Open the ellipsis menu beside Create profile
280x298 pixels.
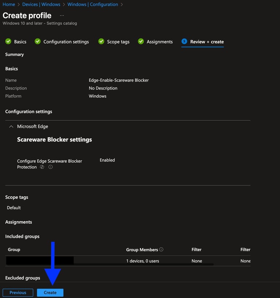pos(62,16)
